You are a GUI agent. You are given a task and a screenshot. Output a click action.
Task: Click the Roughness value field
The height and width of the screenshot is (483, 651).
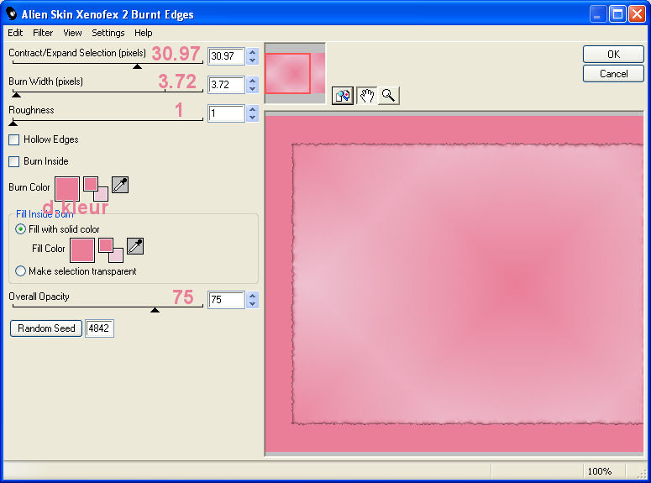click(226, 113)
